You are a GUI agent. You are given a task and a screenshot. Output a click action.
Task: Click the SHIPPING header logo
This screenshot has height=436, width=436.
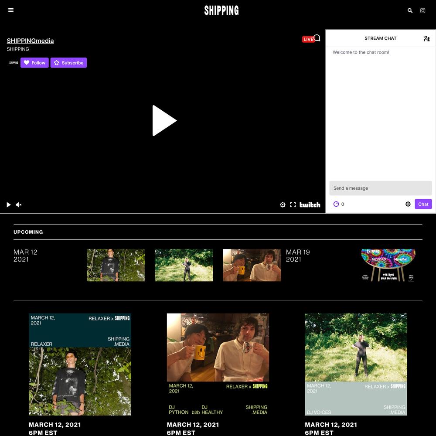coord(221,10)
